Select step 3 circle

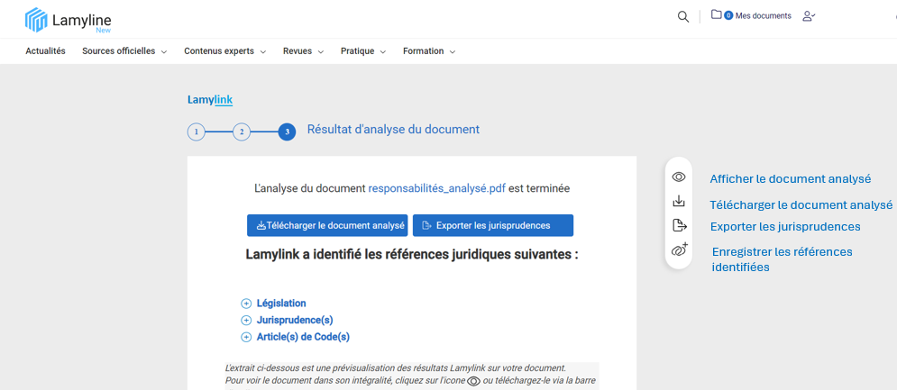[x=288, y=132]
